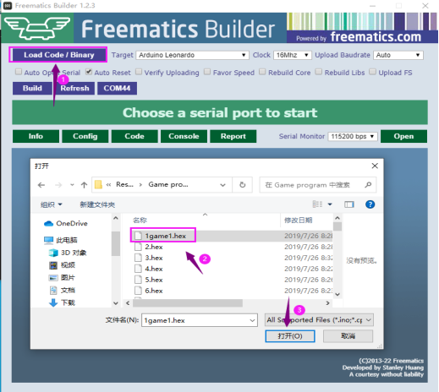Go up one folder level
439x392 pixels.
pos(84,185)
